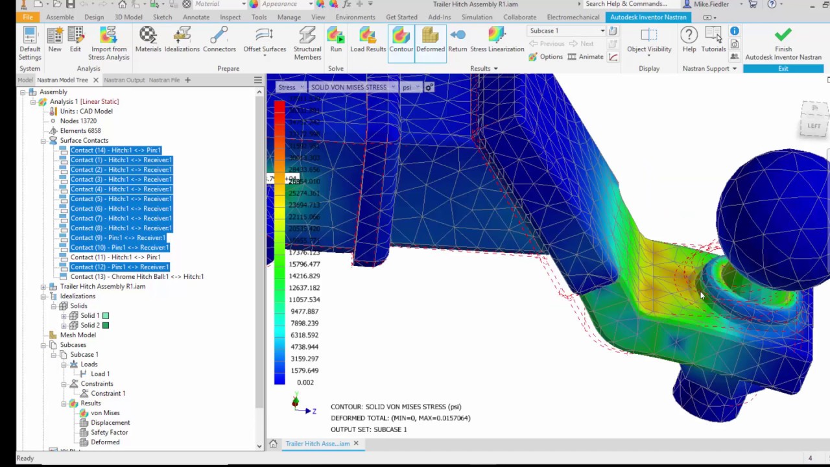Switch to the Nastran Output tab
The image size is (830, 467).
pos(124,80)
